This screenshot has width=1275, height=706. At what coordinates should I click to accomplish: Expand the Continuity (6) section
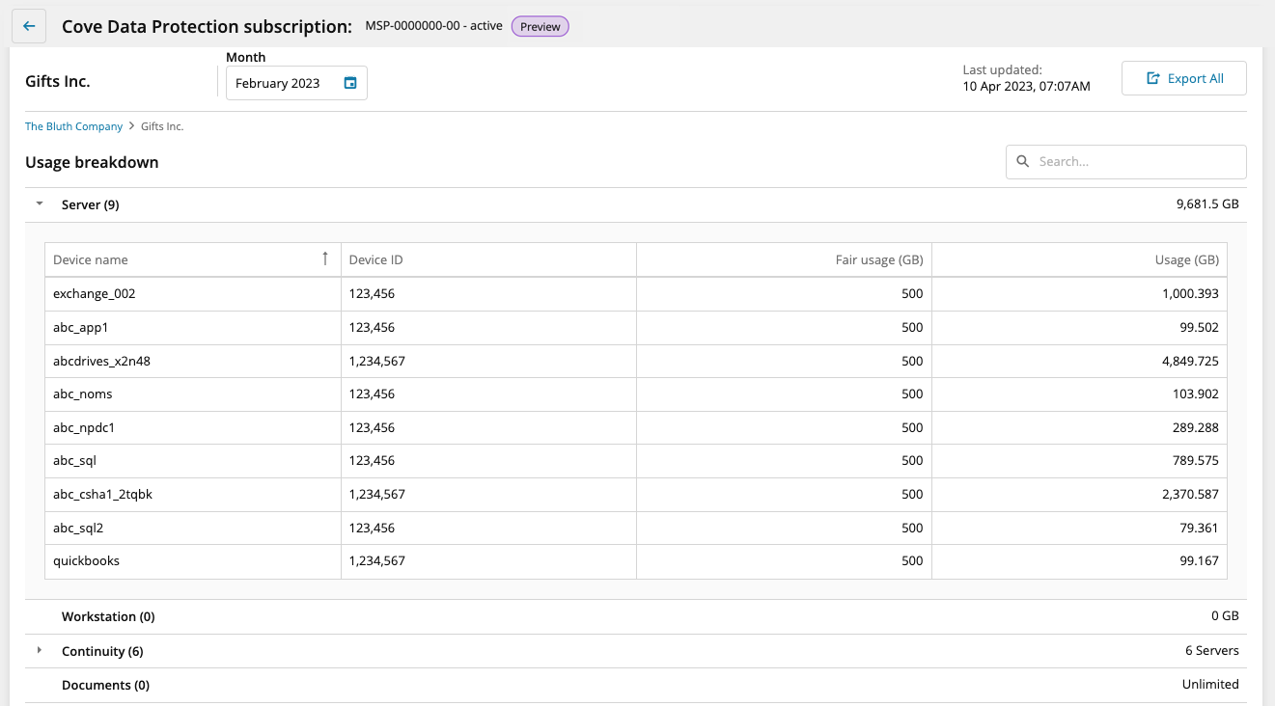tap(40, 651)
